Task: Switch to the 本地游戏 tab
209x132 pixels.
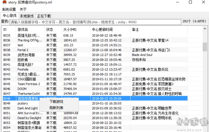Action: (x=27, y=16)
